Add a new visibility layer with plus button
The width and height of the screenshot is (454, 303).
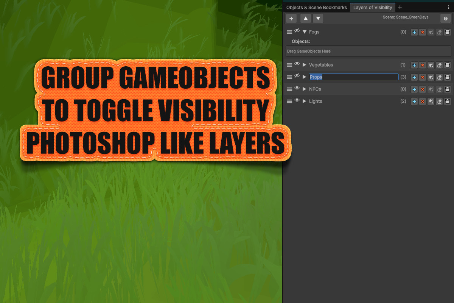[291, 18]
